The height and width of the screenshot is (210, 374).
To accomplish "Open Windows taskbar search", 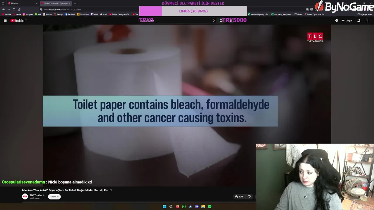I will pyautogui.click(x=171, y=206).
